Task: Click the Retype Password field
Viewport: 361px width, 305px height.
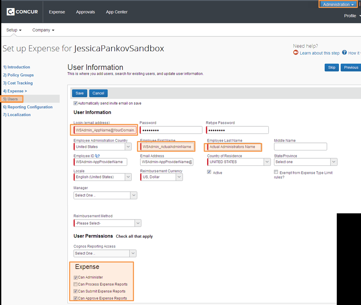Action: pyautogui.click(x=237, y=130)
